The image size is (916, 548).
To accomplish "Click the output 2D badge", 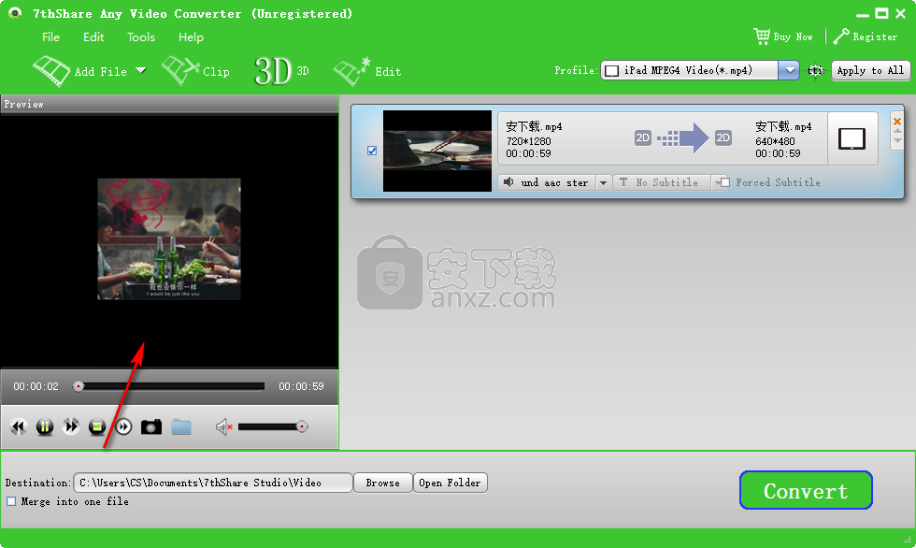I will click(x=723, y=137).
